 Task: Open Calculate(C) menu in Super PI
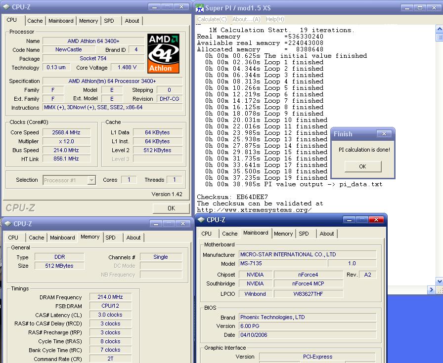click(x=212, y=19)
